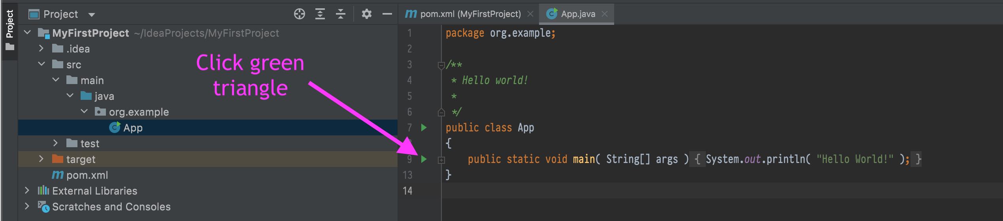Select org.example package row
The height and width of the screenshot is (221, 1003).
[x=207, y=112]
